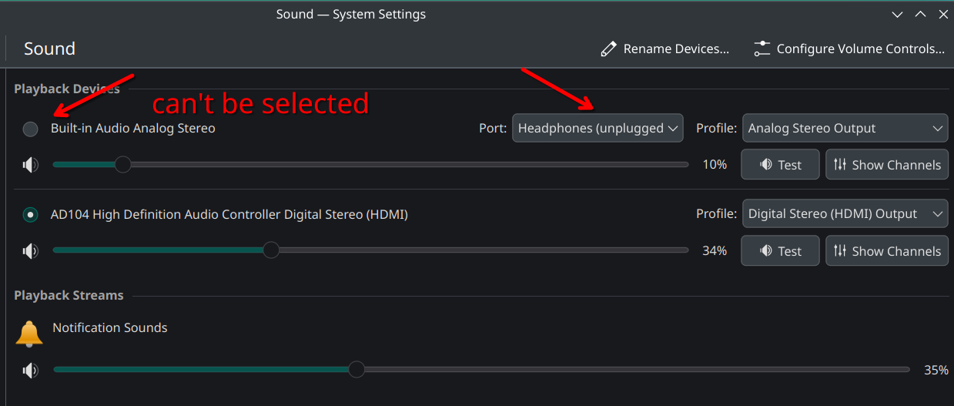The width and height of the screenshot is (954, 406).
Task: Click the Configure Volume Controls sliders icon
Action: point(762,49)
